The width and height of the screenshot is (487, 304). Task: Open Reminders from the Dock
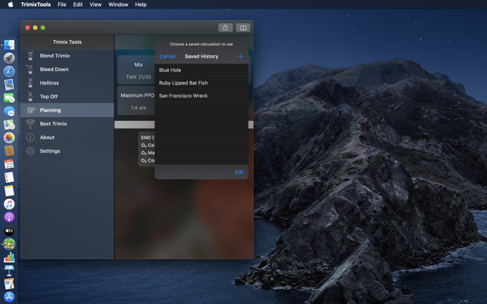[x=9, y=178]
